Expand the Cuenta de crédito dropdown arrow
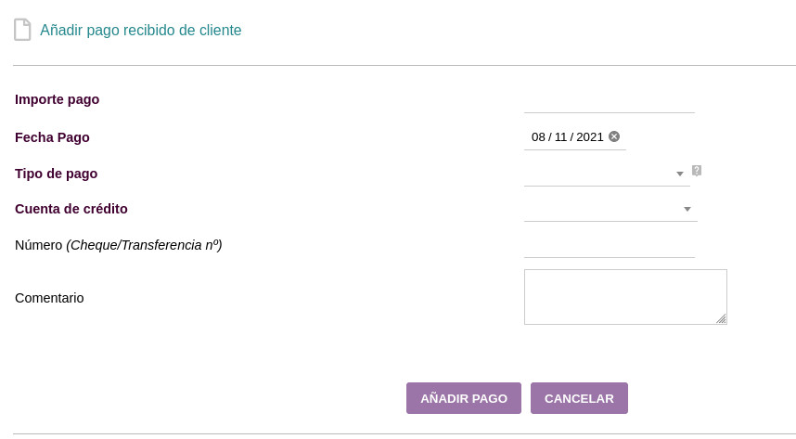 [x=687, y=210]
